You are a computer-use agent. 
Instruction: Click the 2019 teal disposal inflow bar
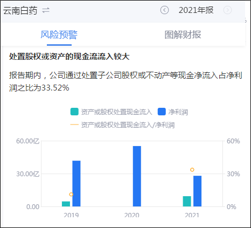point(66,204)
